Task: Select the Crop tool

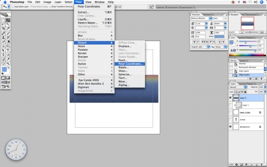Action: pos(4,29)
